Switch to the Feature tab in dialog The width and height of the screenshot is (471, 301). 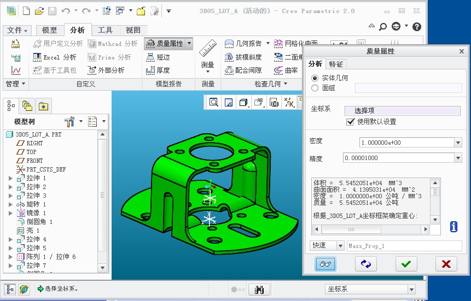(x=336, y=64)
